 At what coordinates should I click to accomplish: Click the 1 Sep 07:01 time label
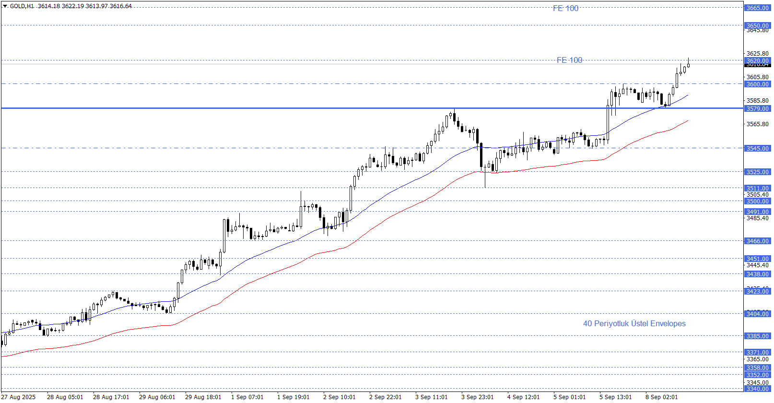coord(247,397)
